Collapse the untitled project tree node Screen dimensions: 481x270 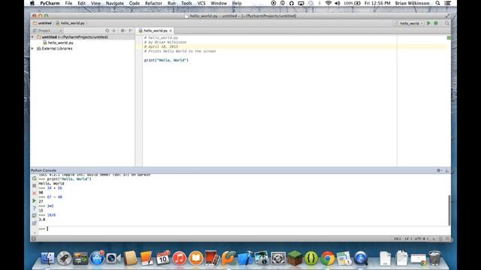tap(32, 37)
